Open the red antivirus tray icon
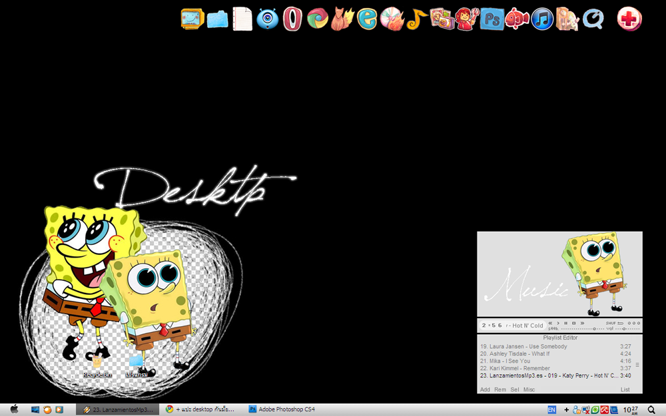Viewport: 666px width, 416px height. pos(605,409)
